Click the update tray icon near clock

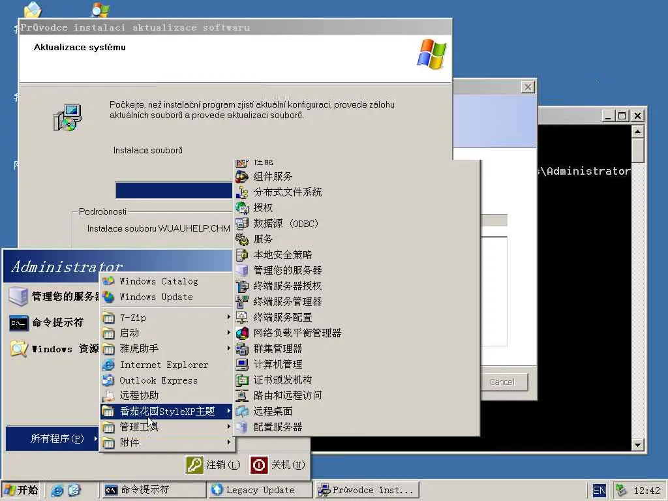622,491
